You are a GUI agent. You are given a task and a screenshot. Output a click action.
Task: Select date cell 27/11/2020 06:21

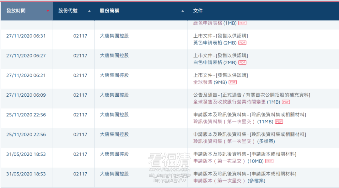(26, 75)
